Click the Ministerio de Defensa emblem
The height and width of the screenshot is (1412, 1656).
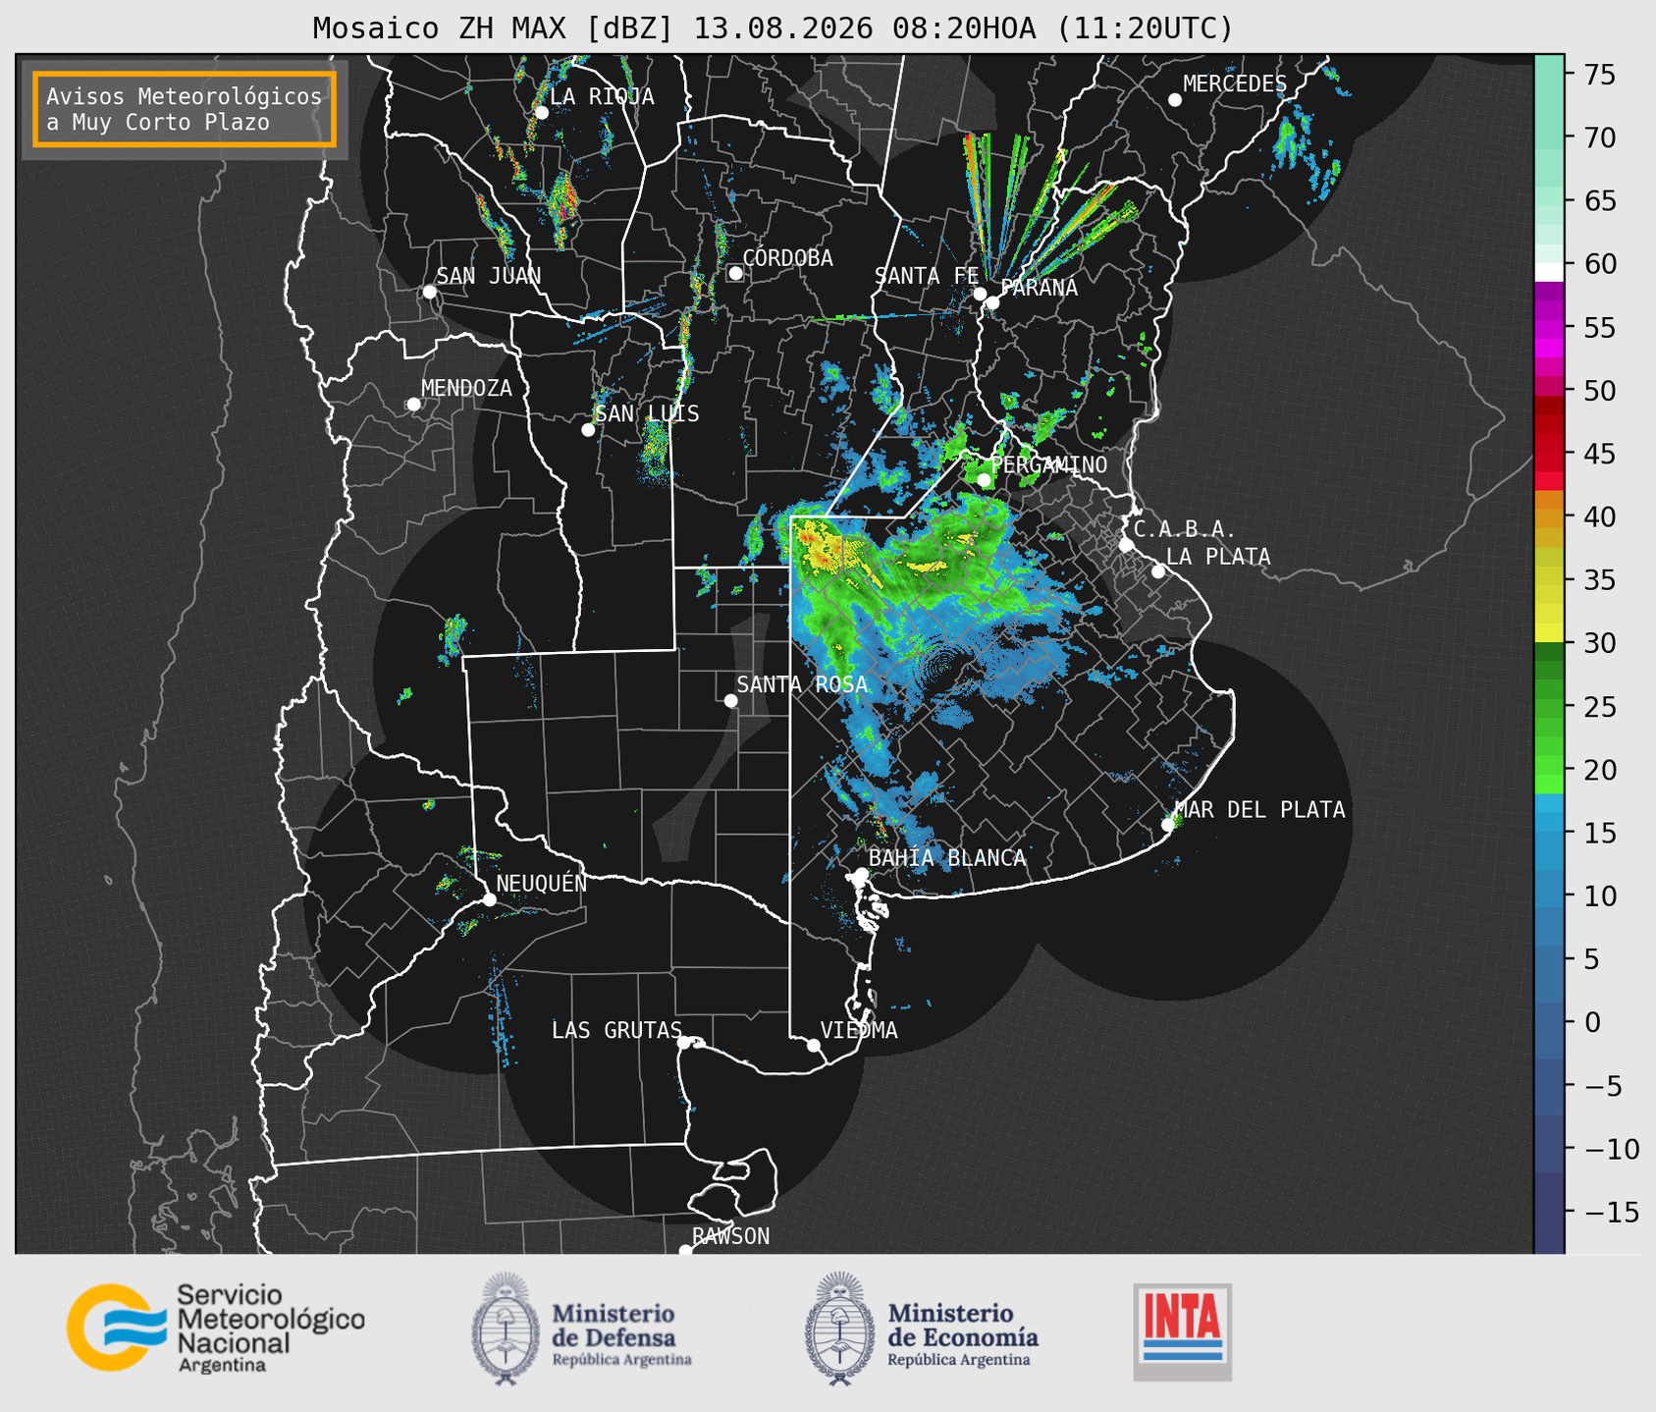click(505, 1330)
